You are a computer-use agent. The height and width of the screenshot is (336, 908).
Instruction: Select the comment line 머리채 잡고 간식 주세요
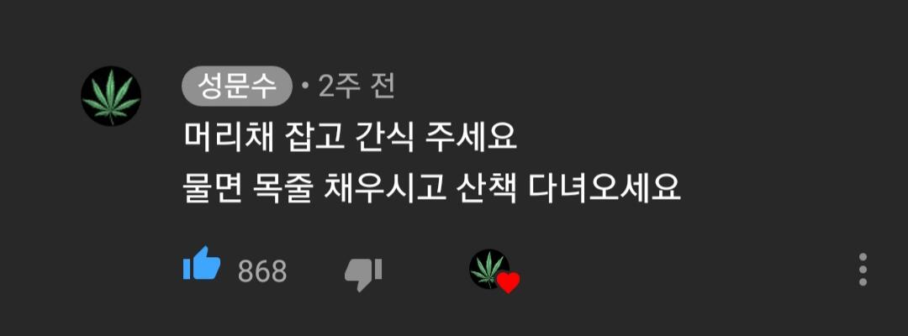click(x=350, y=139)
